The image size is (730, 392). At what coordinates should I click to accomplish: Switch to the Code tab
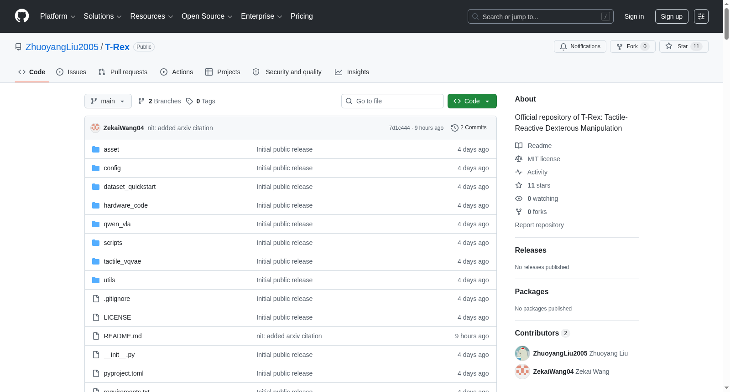click(x=32, y=72)
